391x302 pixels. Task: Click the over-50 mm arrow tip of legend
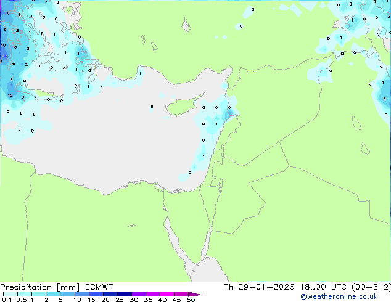(196, 294)
